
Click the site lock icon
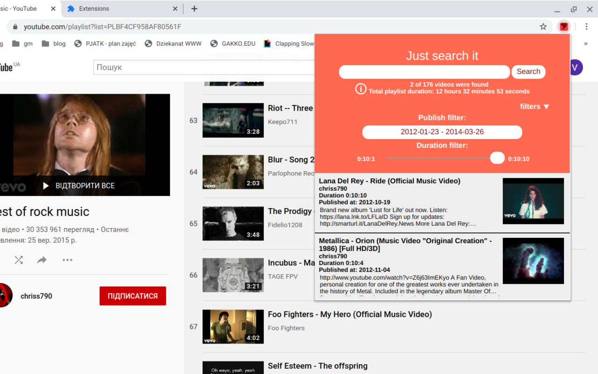[15, 27]
